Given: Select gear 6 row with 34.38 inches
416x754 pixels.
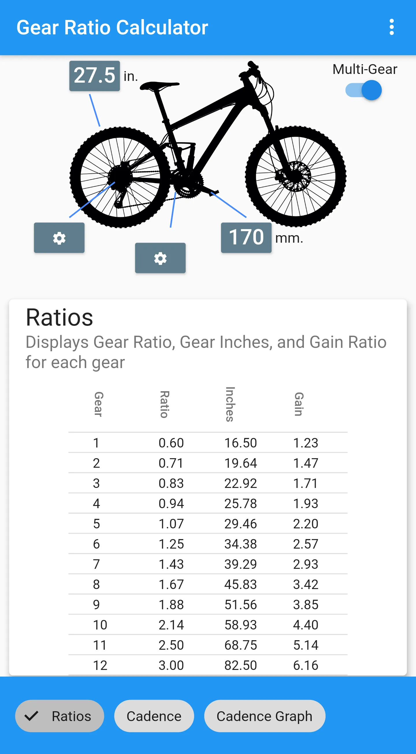Looking at the screenshot, I should click(208, 544).
